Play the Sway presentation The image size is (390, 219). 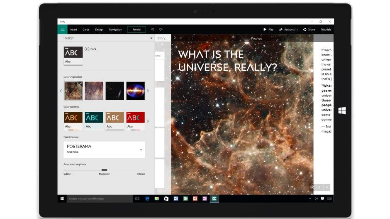pyautogui.click(x=268, y=29)
